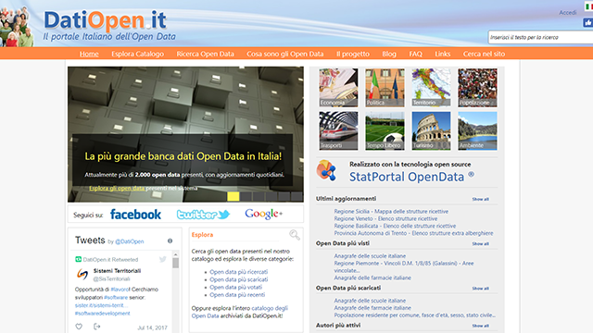Image resolution: width=593 pixels, height=333 pixels.
Task: Click the Jul 14, 2017 tweet date
Action: tap(152, 327)
